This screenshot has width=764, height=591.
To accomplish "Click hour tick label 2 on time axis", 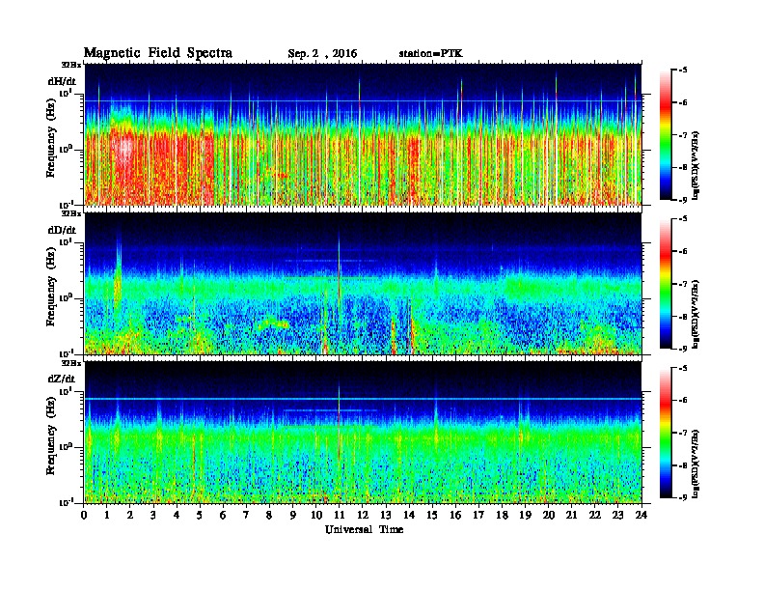I will (x=130, y=516).
